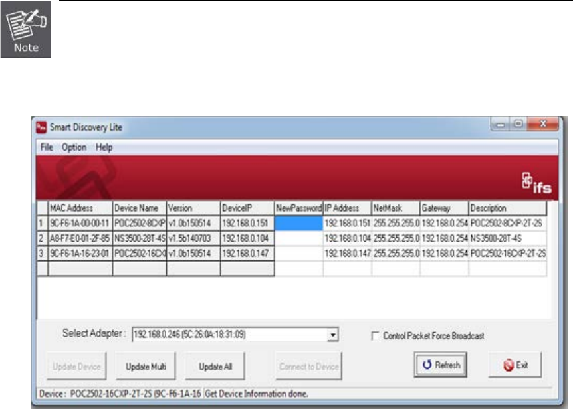Click the NetMask column header
This screenshot has width=573, height=409.
[396, 208]
